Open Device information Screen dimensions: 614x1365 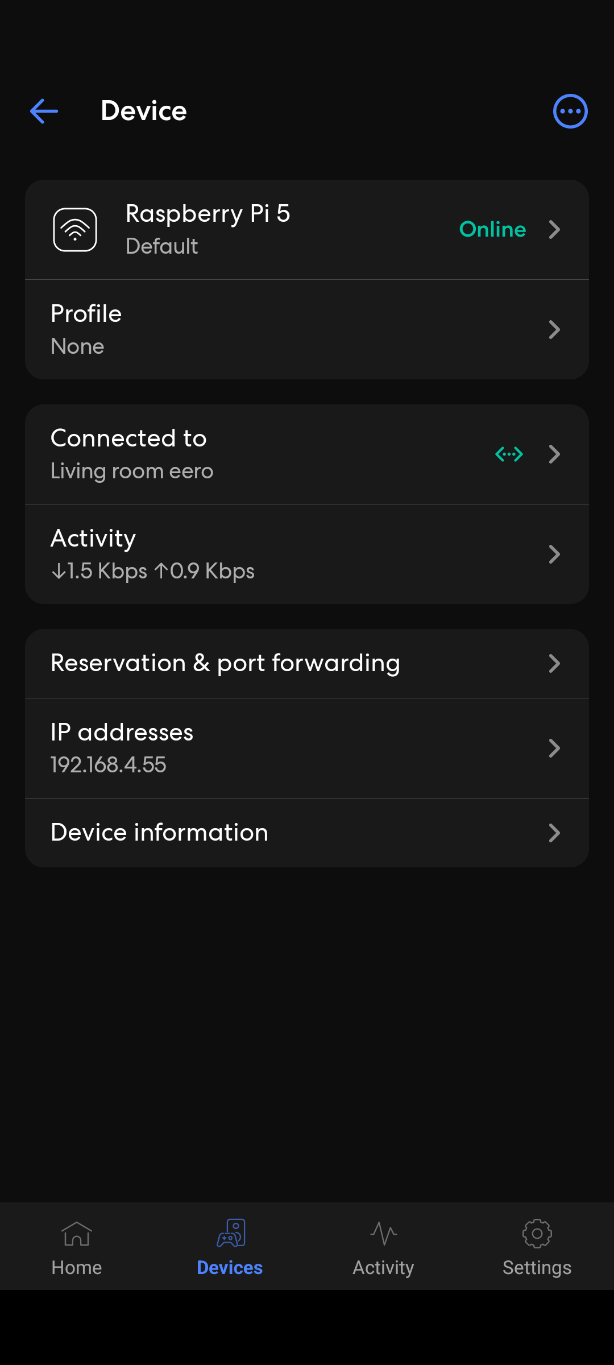307,833
